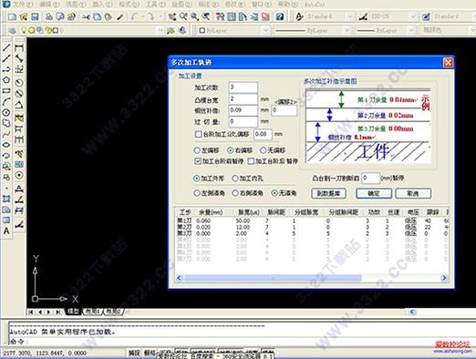Screen dimensions: 476x359
Task: Click the parameter table horizontal scrollbar
Action: coord(312,278)
